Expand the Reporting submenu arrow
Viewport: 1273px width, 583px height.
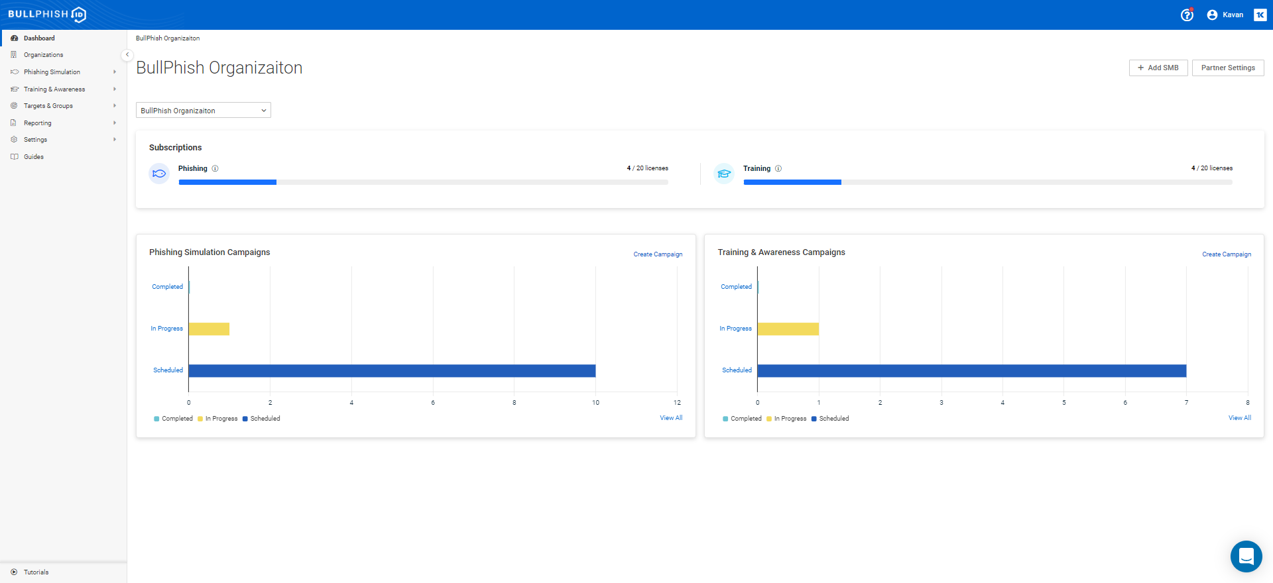coord(115,123)
